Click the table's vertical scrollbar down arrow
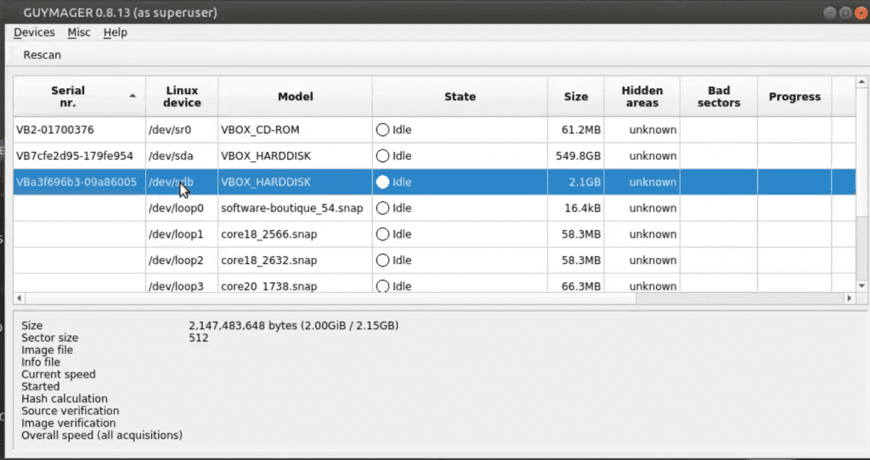Screen dimensions: 870x460 [862, 286]
